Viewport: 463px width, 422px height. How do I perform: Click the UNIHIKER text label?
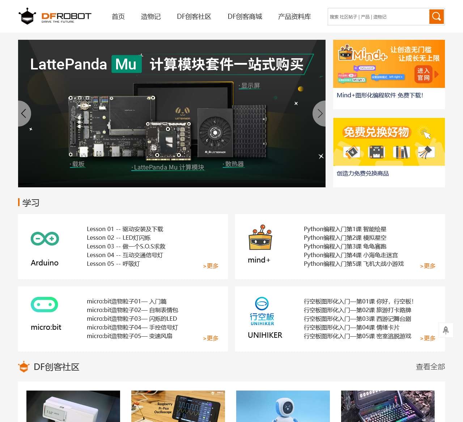pos(265,335)
